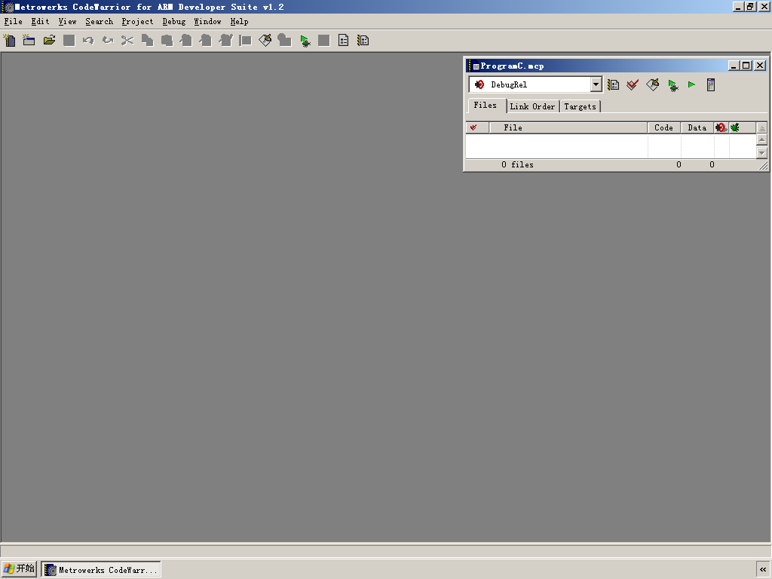Click the Target column header icon
This screenshot has width=772, height=579.
(x=721, y=127)
